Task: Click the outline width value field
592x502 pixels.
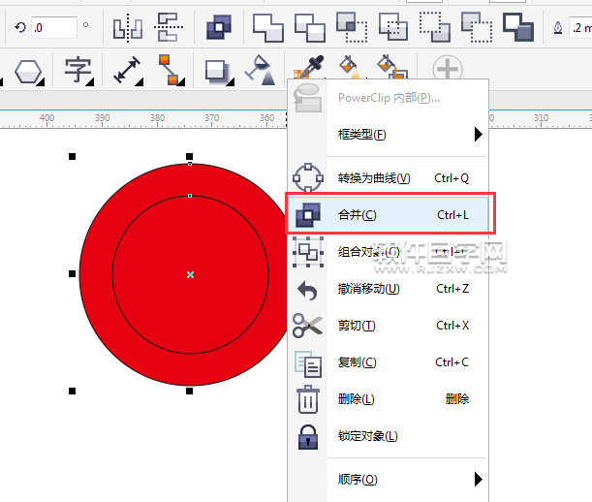Action: pos(580,27)
